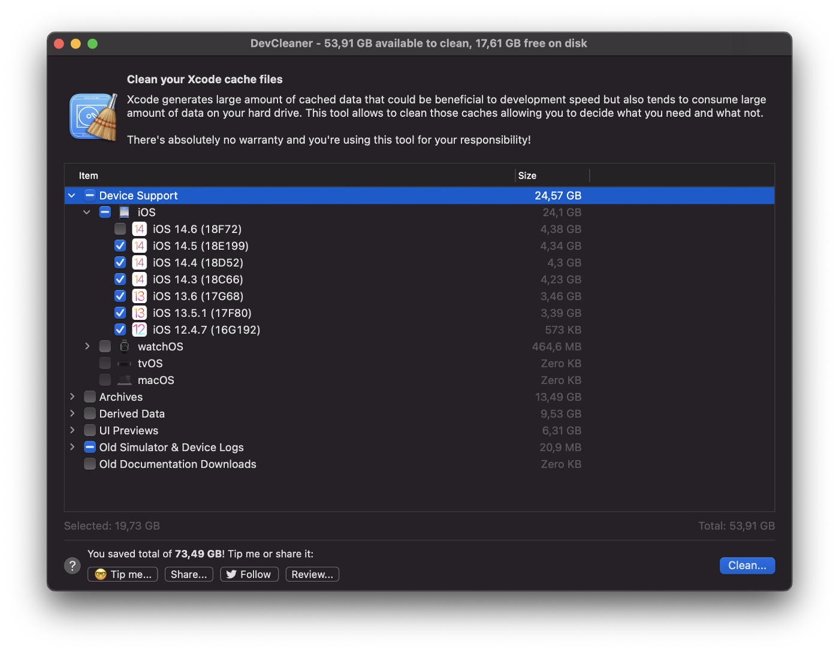Click the tvOS Apple TV icon
Screen dimensions: 839x653
click(124, 364)
